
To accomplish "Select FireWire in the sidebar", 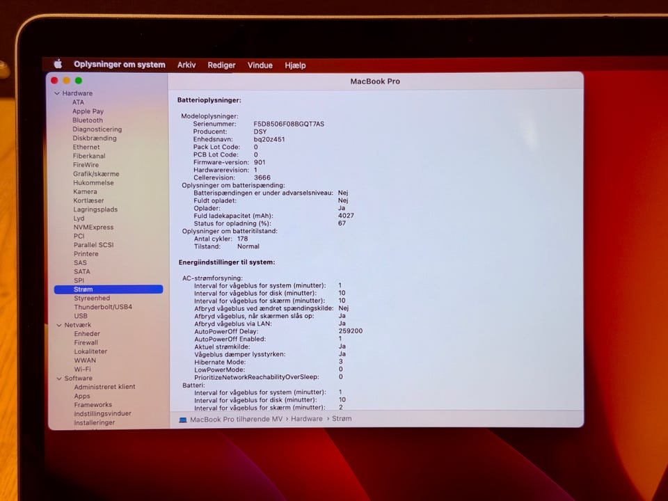I will click(86, 165).
